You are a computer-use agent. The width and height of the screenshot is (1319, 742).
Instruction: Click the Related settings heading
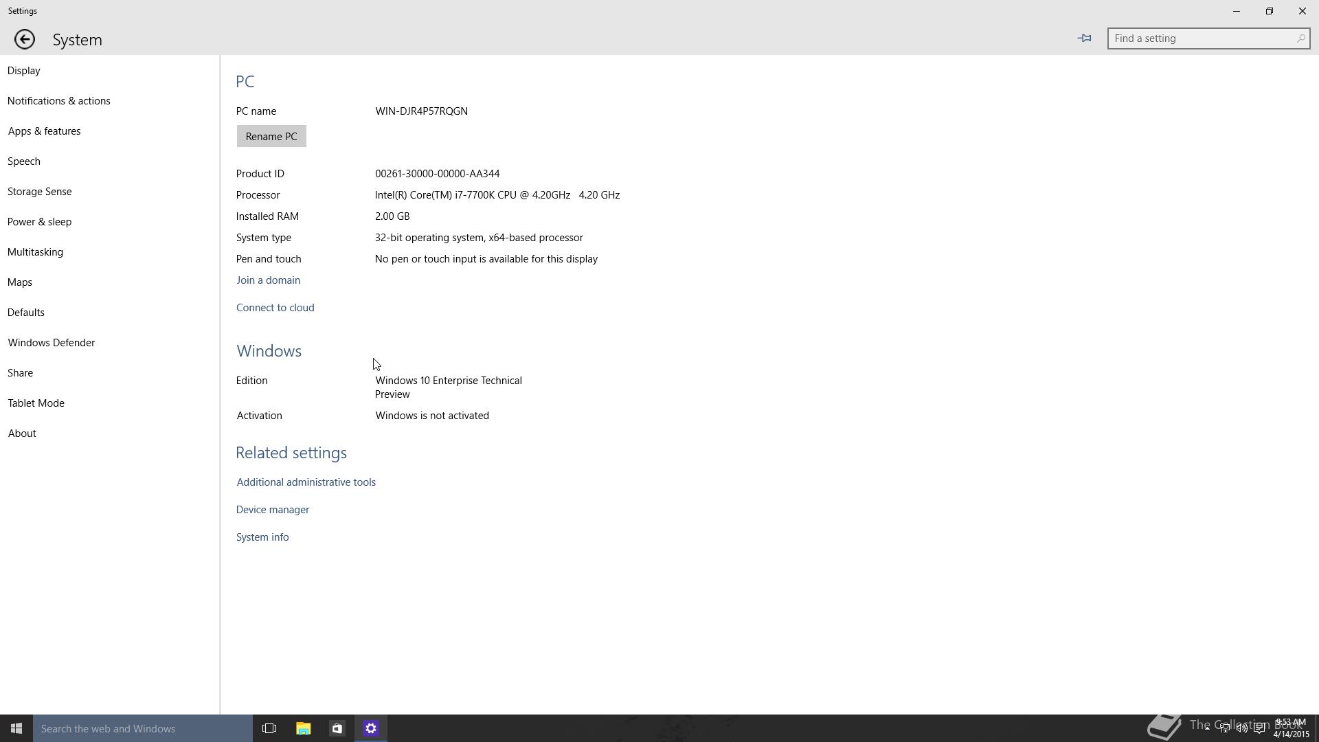click(x=291, y=453)
